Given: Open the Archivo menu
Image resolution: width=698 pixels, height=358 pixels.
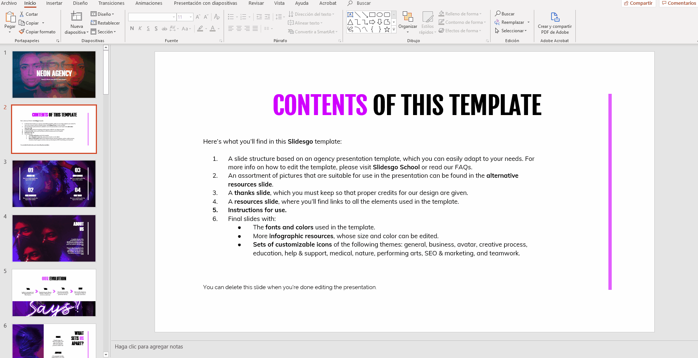Looking at the screenshot, I should (x=9, y=3).
